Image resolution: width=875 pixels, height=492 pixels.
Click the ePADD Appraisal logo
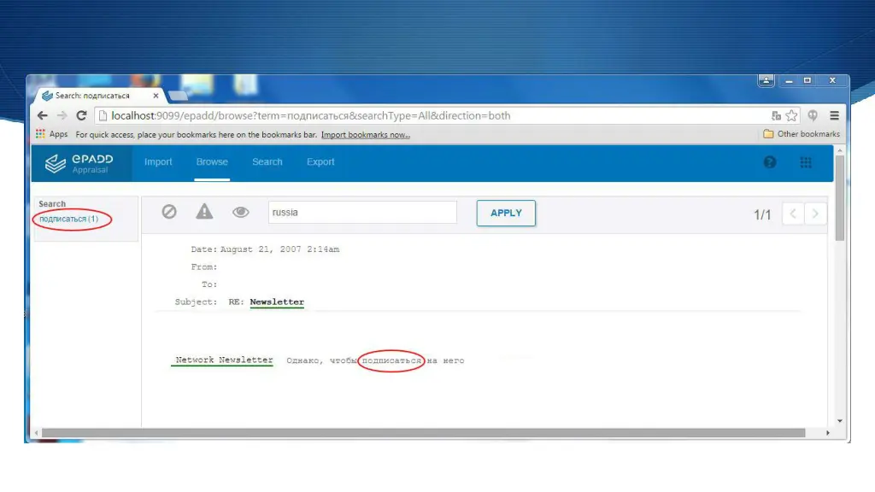[79, 163]
